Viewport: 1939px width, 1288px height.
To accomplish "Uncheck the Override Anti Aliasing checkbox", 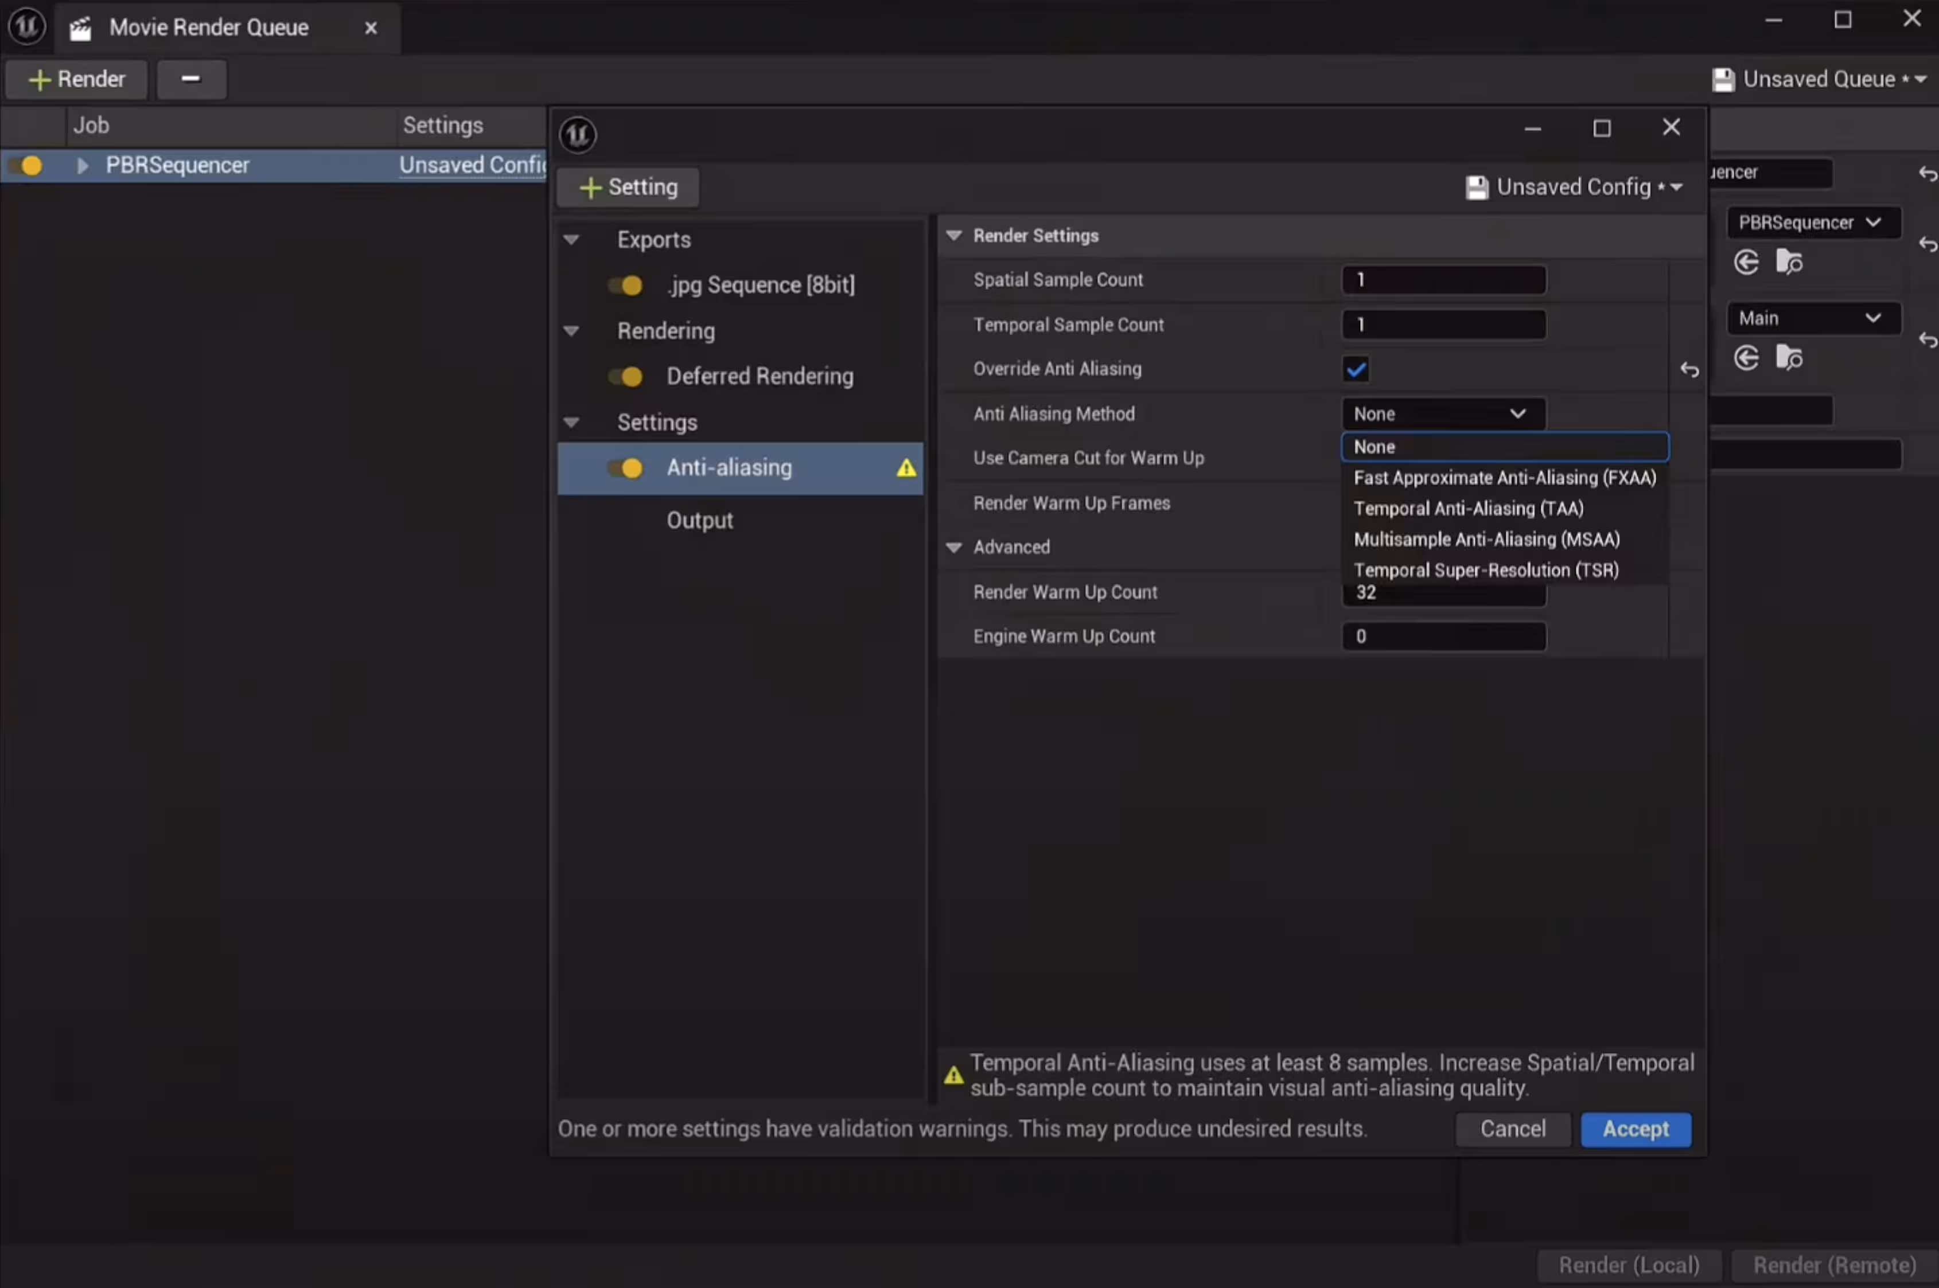I will click(1356, 370).
